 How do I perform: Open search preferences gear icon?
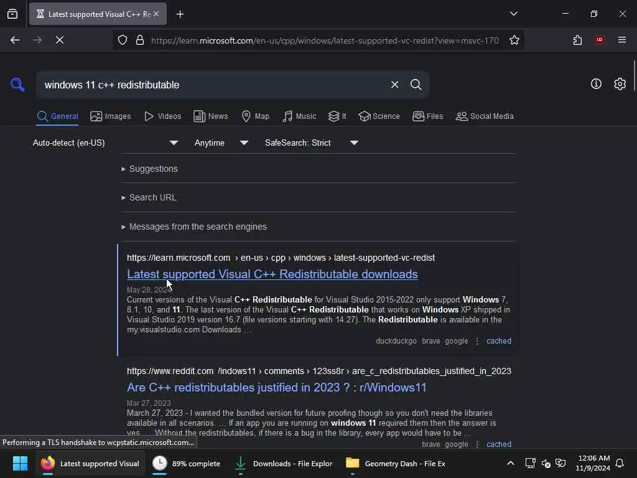(x=620, y=84)
